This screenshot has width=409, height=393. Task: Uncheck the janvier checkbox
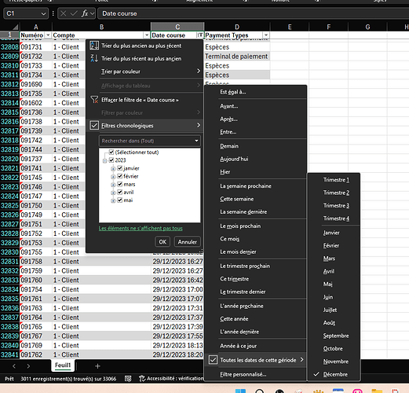tap(120, 168)
